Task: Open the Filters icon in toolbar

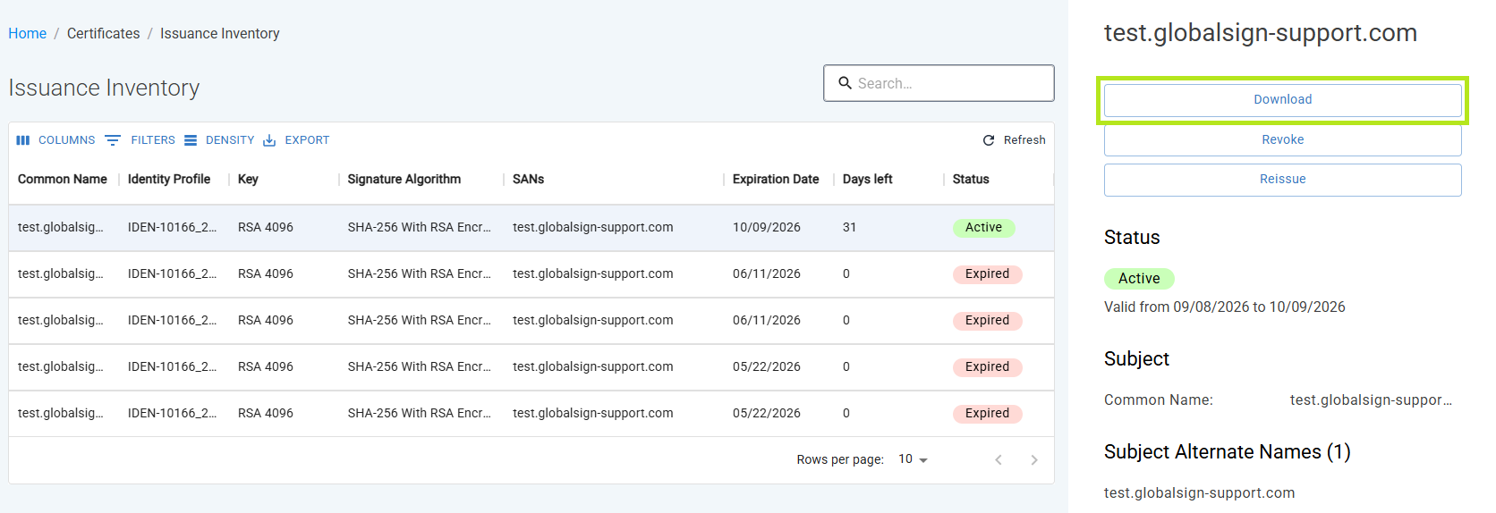Action: (x=113, y=140)
